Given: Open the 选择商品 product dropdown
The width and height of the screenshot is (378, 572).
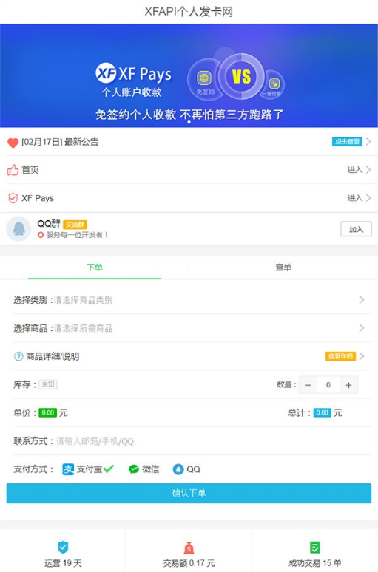Looking at the screenshot, I should (189, 328).
